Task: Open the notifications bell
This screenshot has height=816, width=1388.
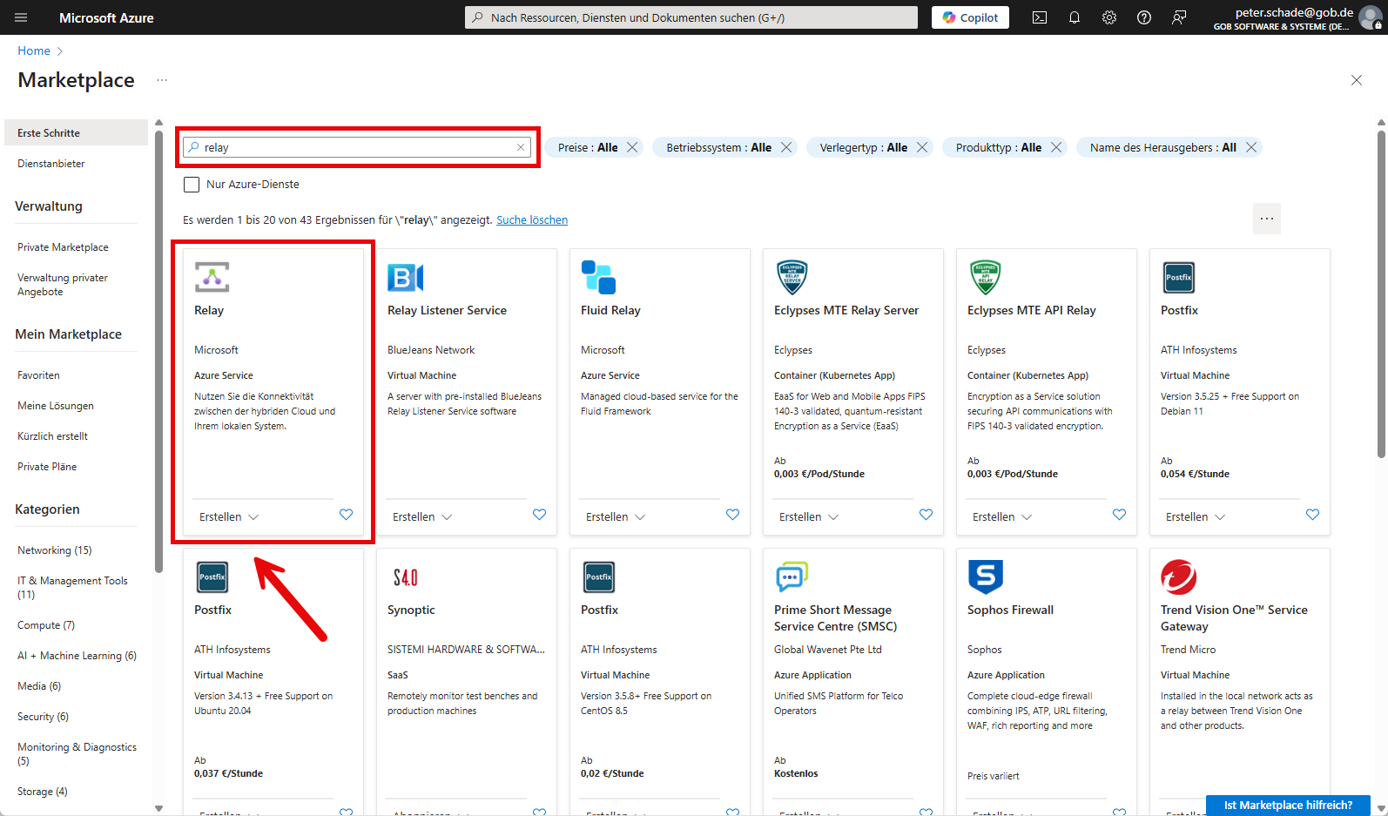Action: pos(1075,17)
